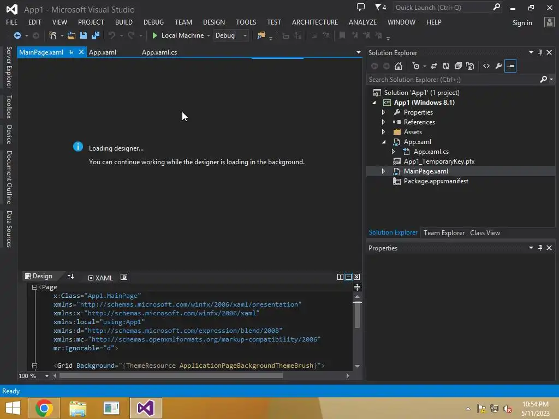Collapse the pane with double-chevron icon
This screenshot has height=419, width=559.
coord(356,277)
